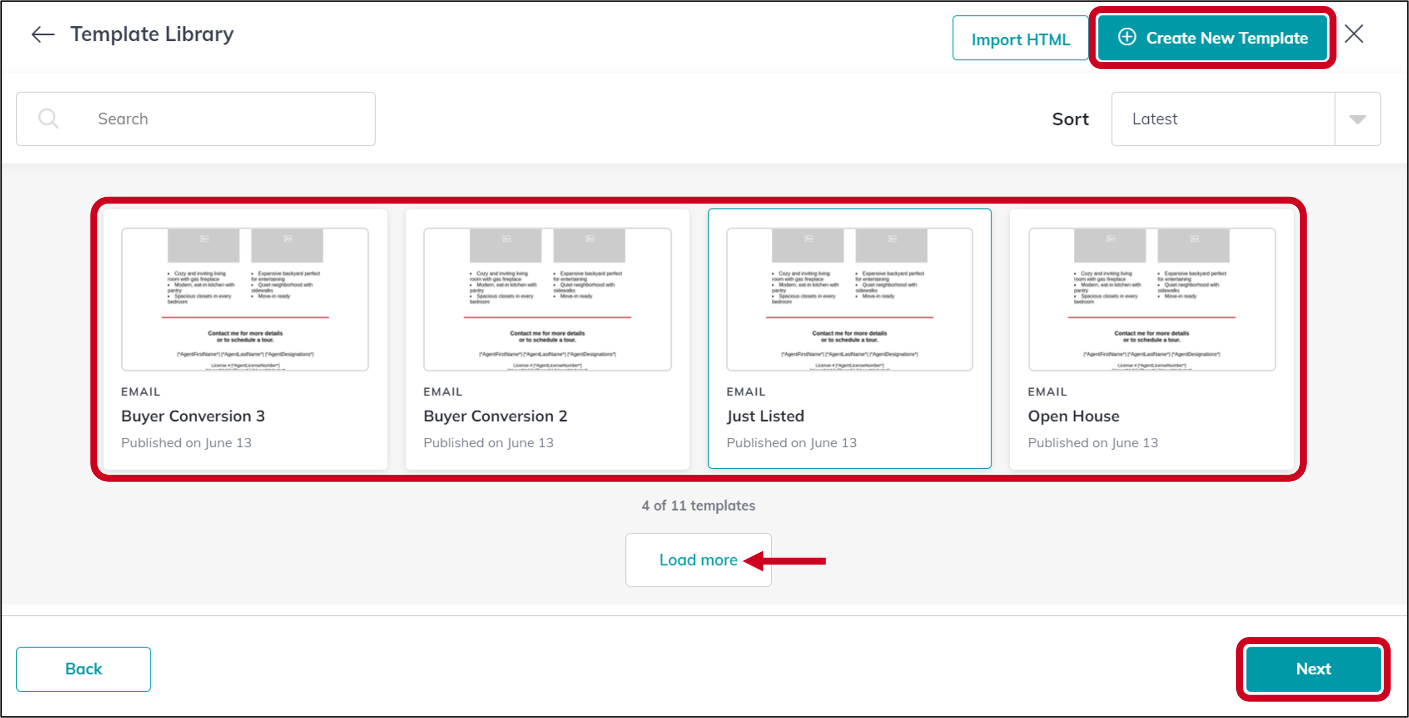Click the Buyer Conversion 3 title

[193, 416]
